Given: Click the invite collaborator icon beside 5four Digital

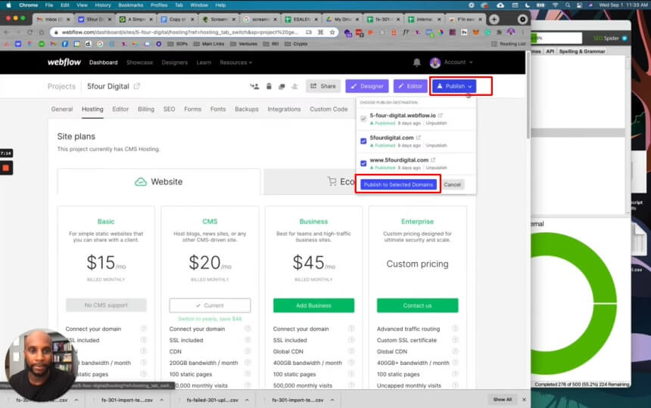Looking at the screenshot, I should [x=254, y=86].
